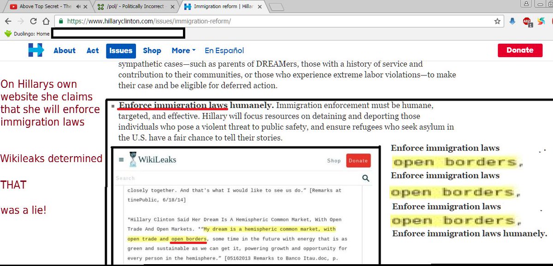Open the About page

tap(65, 51)
